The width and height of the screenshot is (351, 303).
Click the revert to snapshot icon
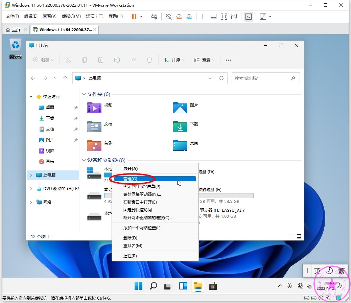point(179,17)
